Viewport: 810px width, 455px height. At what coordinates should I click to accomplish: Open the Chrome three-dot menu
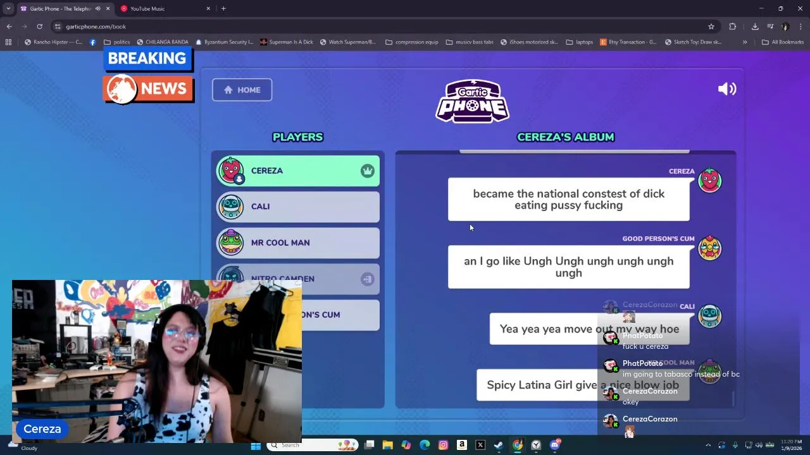(801, 27)
